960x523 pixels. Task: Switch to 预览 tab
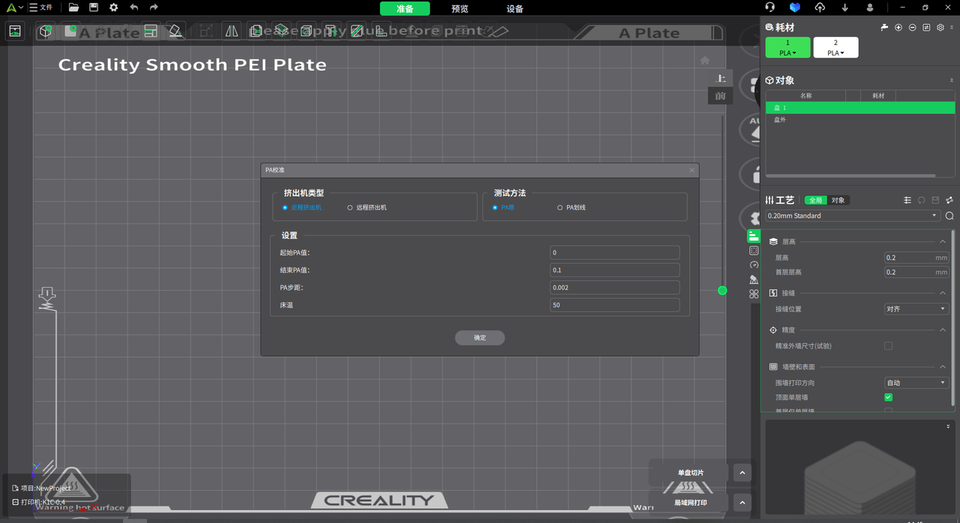tap(460, 9)
